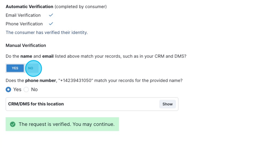Choose the No radio for phone number match
Screen dimensions: 265x148
pos(26,89)
